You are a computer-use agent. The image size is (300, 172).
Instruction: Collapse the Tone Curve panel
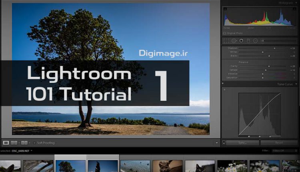[x=297, y=84]
